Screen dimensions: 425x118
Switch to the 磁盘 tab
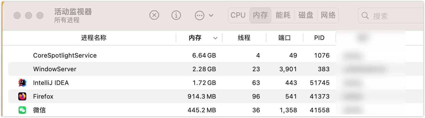coord(306,15)
